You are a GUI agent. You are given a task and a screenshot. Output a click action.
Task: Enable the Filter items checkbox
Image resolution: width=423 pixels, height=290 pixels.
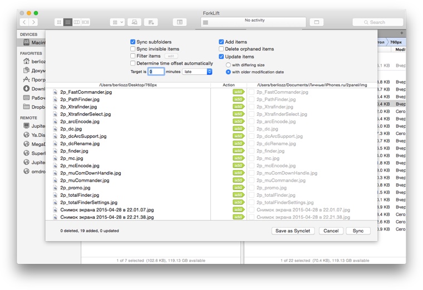[132, 56]
